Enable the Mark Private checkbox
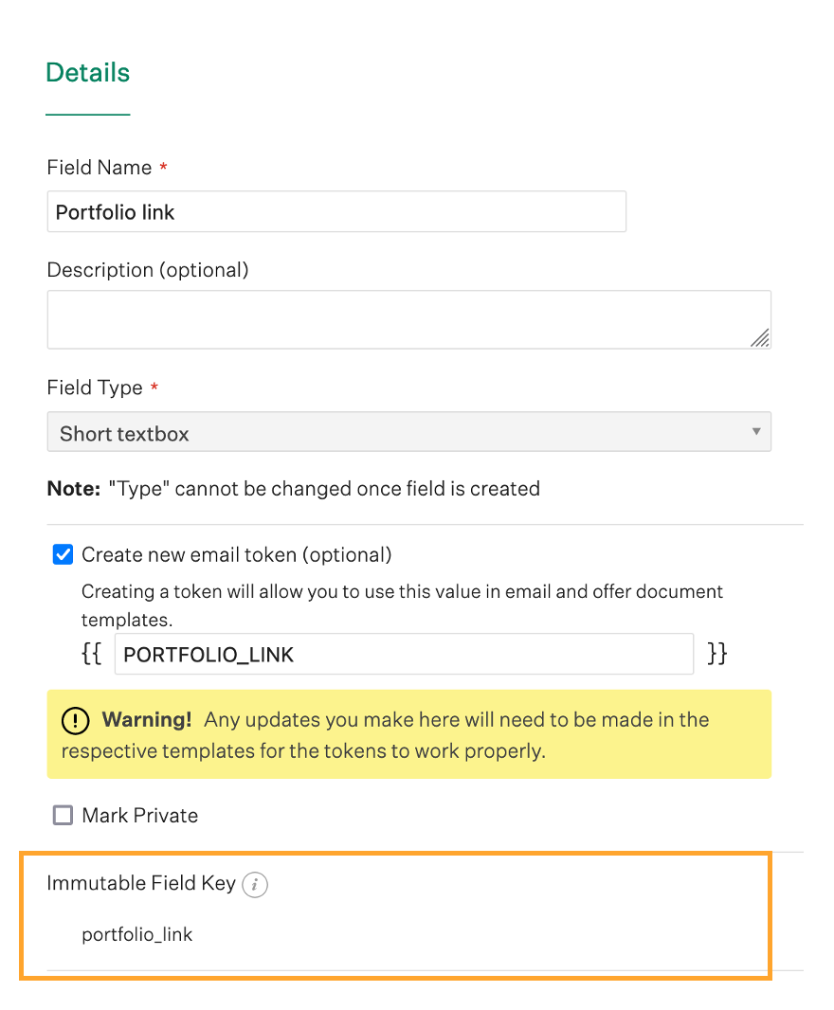 point(63,816)
